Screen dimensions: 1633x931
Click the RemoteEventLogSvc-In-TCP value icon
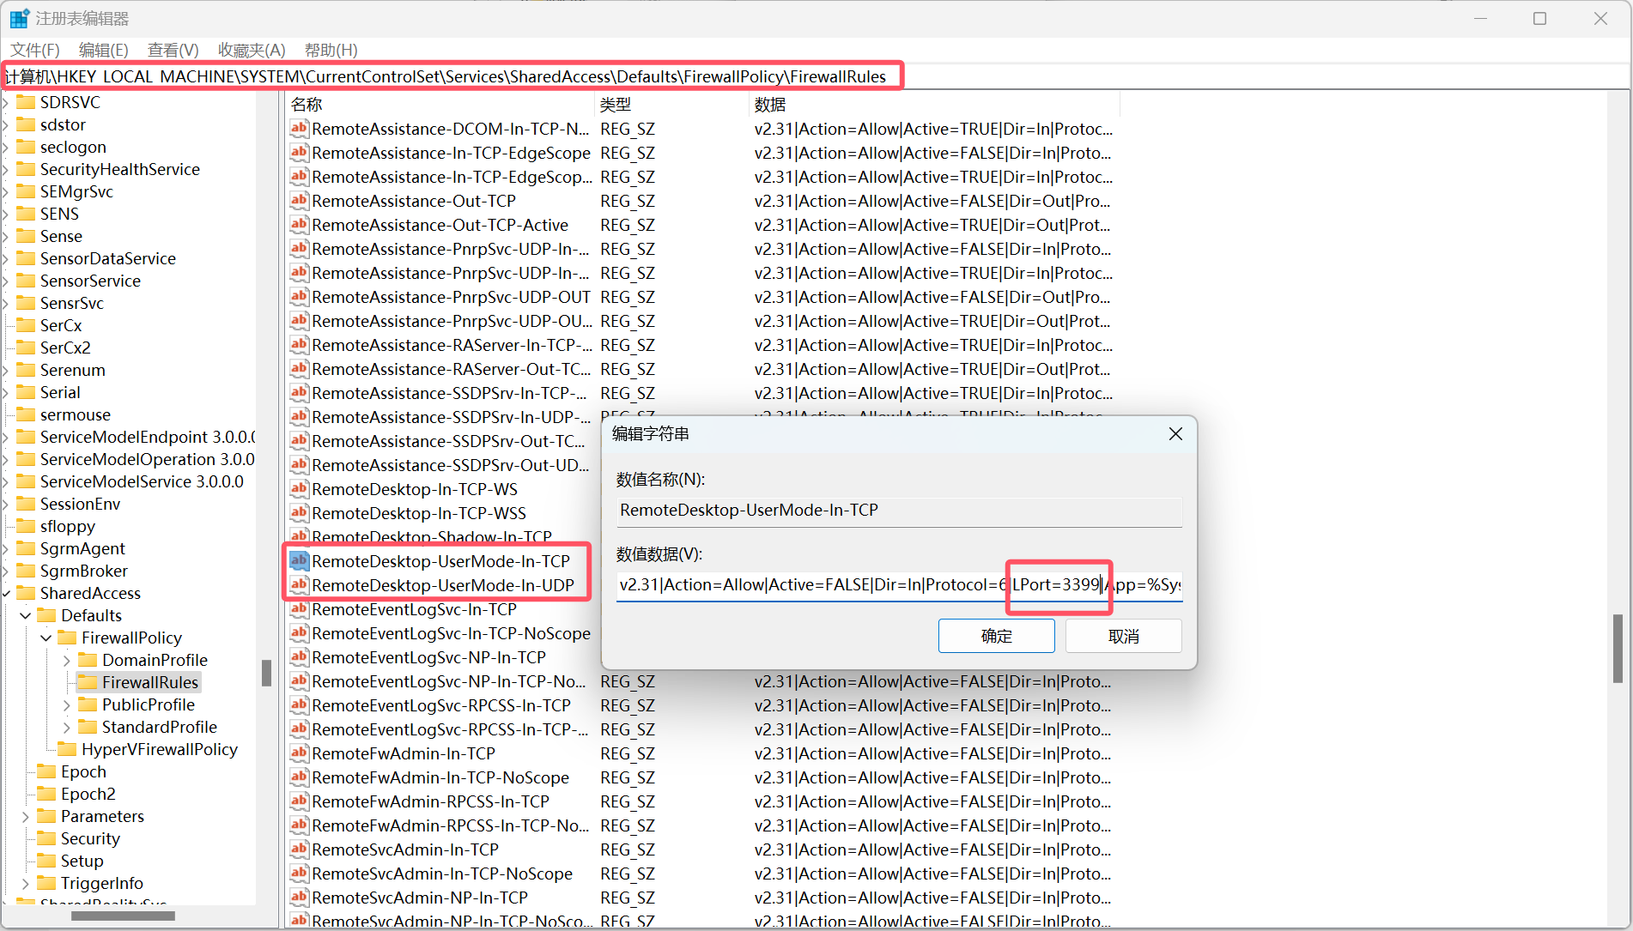[299, 609]
